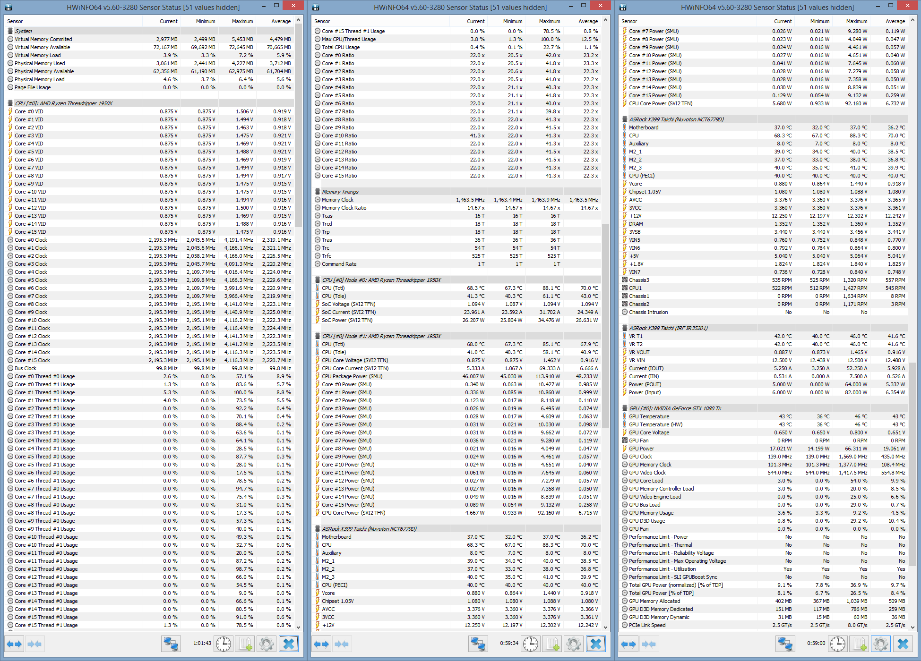Click the network computers icon left of 1:01:43

tap(171, 644)
